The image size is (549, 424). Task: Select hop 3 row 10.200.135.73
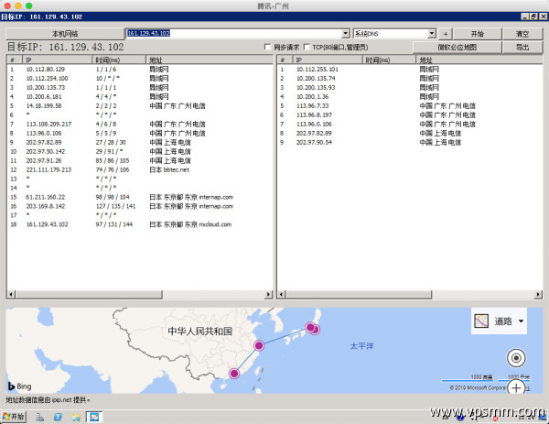click(x=139, y=88)
